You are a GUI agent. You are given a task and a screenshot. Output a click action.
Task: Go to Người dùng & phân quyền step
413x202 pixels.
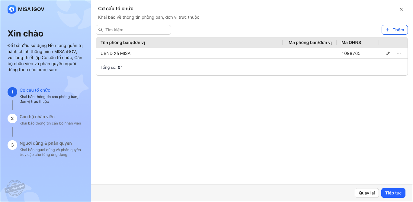(46, 143)
